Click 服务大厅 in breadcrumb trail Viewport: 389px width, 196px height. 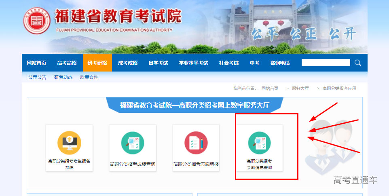point(300,89)
